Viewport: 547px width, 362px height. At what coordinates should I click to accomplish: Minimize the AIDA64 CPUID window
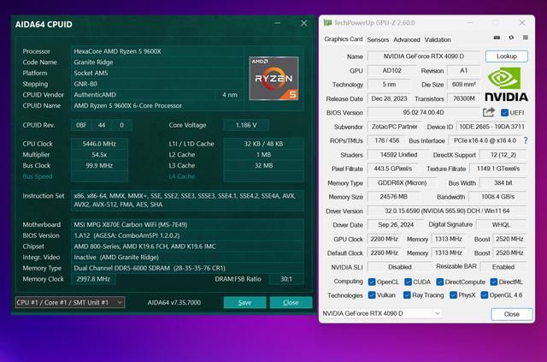tap(277, 23)
